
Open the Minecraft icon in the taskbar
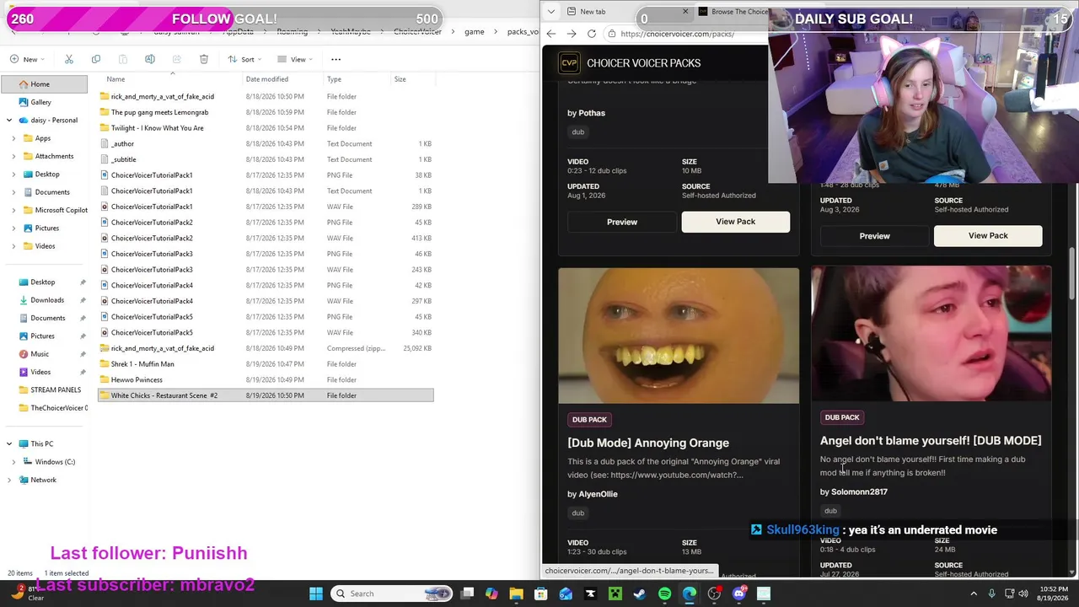pos(615,594)
